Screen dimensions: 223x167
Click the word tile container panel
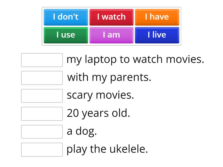tap(111, 26)
